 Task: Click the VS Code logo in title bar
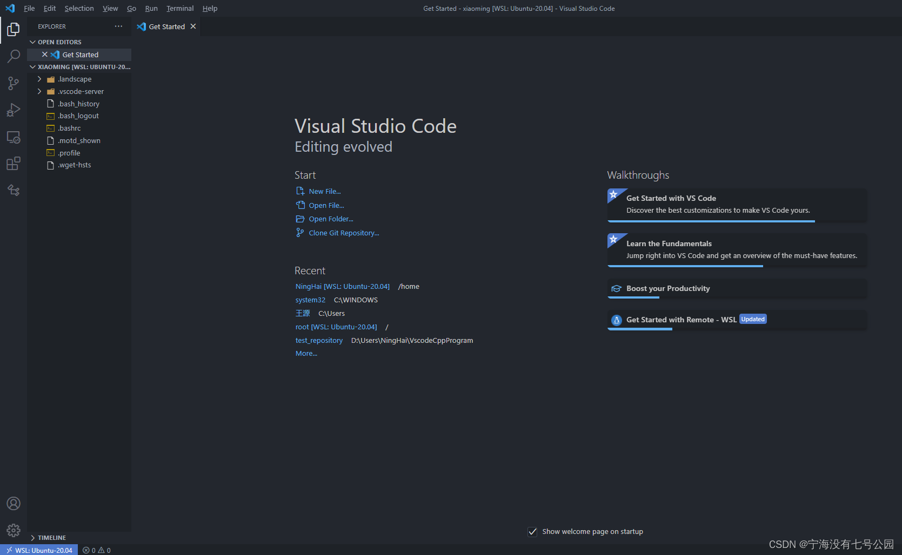coord(10,8)
